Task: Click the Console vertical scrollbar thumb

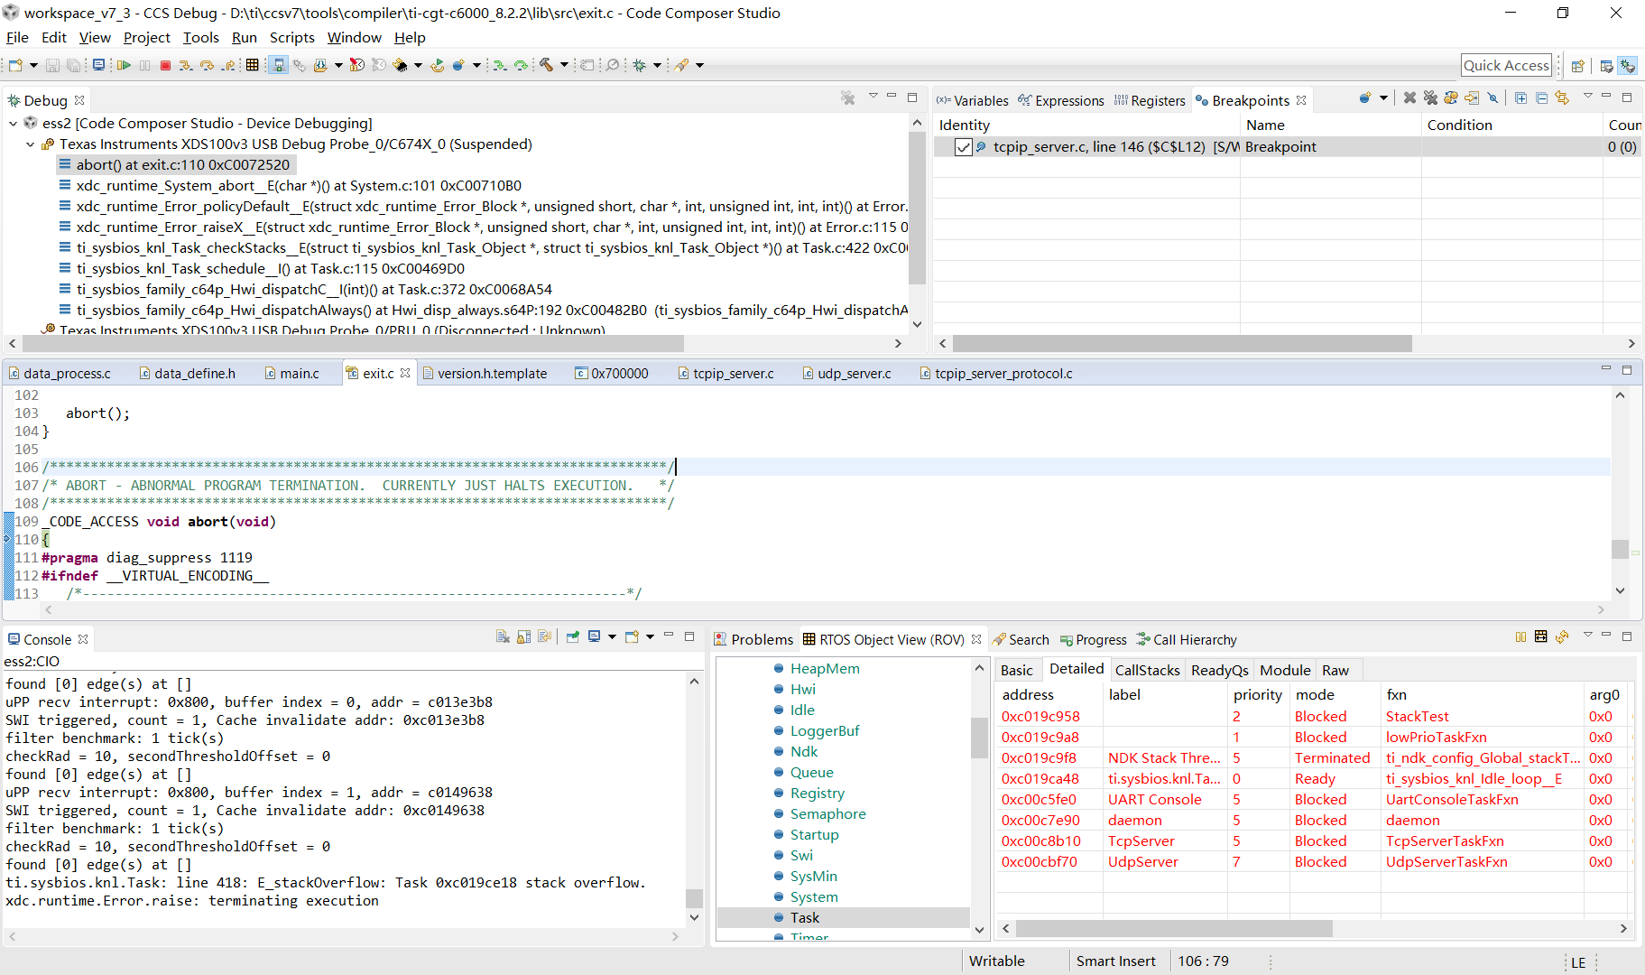Action: click(694, 897)
